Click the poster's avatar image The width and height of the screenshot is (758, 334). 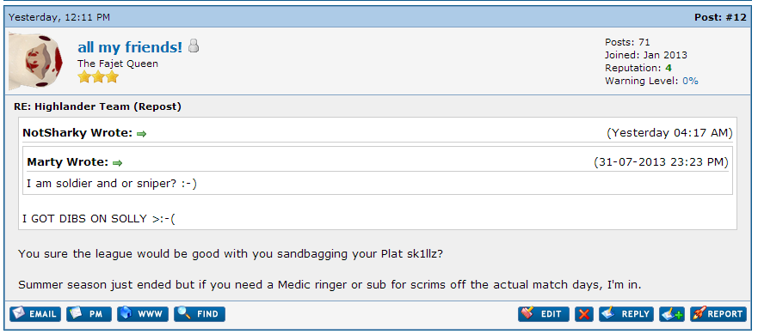(x=36, y=61)
